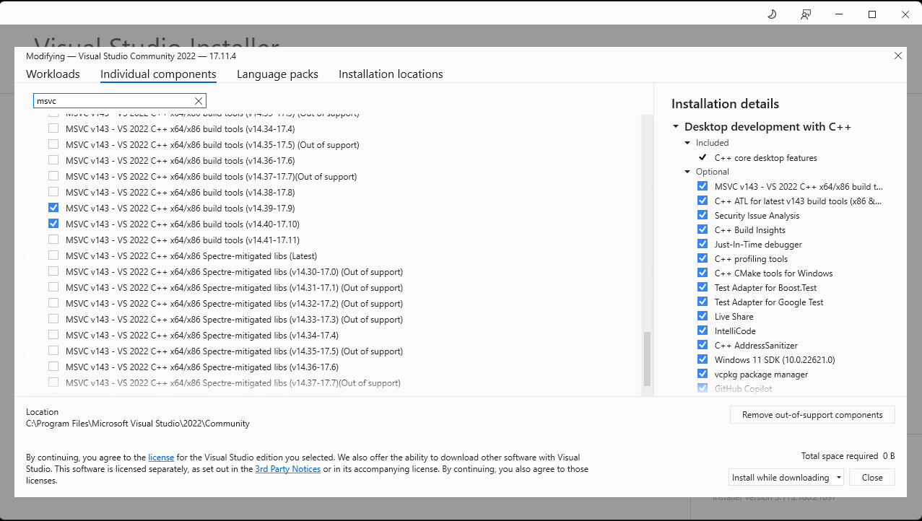The width and height of the screenshot is (922, 521).
Task: Uncheck Test Adapter for Boost.Test
Action: coord(703,287)
